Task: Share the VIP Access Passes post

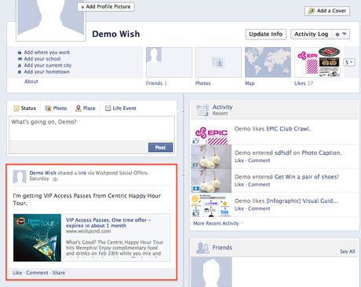Action: pyautogui.click(x=59, y=273)
